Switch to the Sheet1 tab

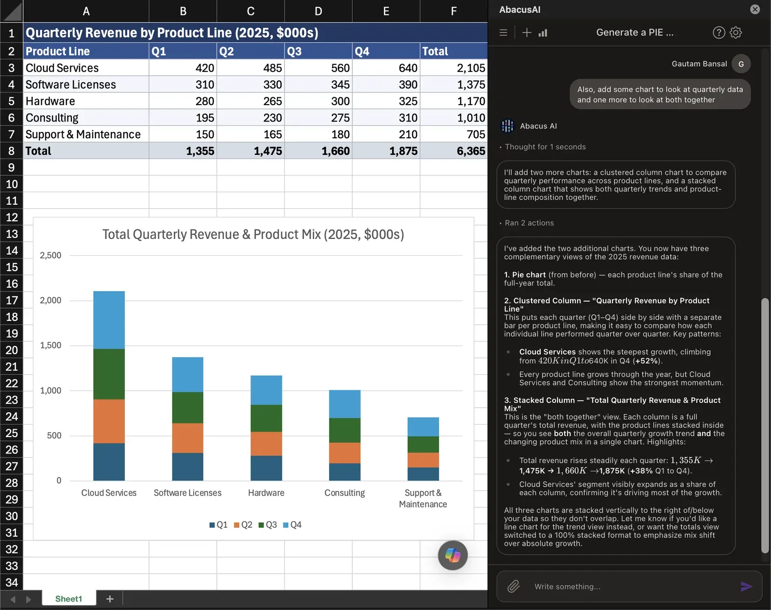pos(69,598)
